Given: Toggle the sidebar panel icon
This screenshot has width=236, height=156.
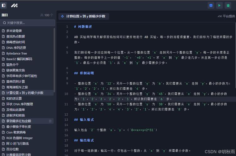Looking at the screenshot, I should tap(3, 5).
